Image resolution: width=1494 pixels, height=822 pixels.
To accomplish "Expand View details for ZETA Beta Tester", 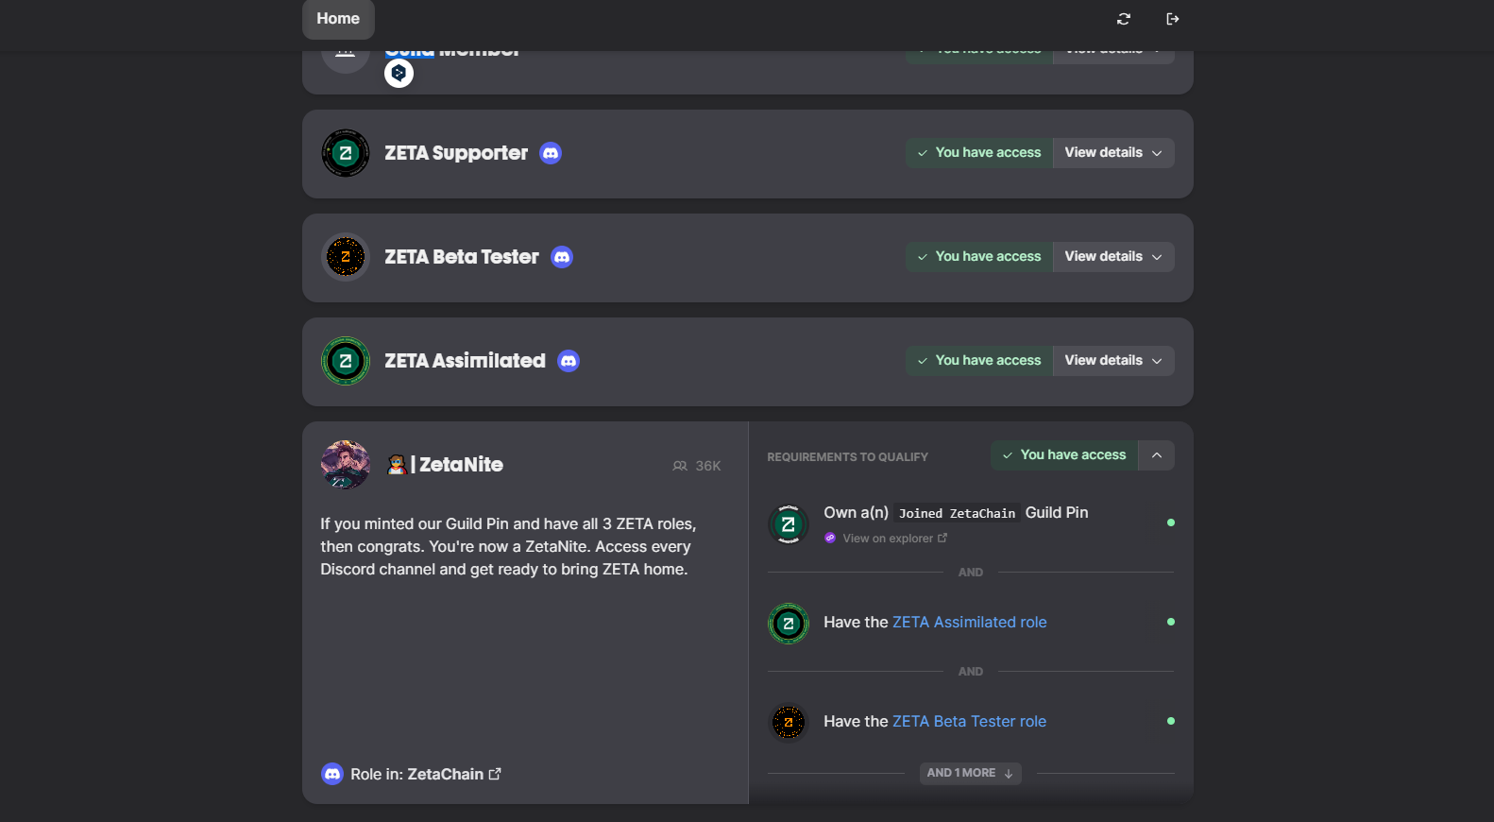I will coord(1113,257).
